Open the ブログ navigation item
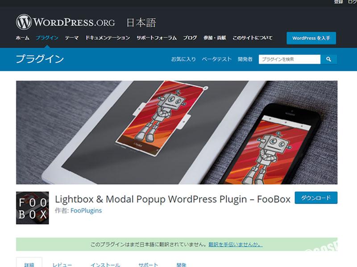 click(190, 38)
